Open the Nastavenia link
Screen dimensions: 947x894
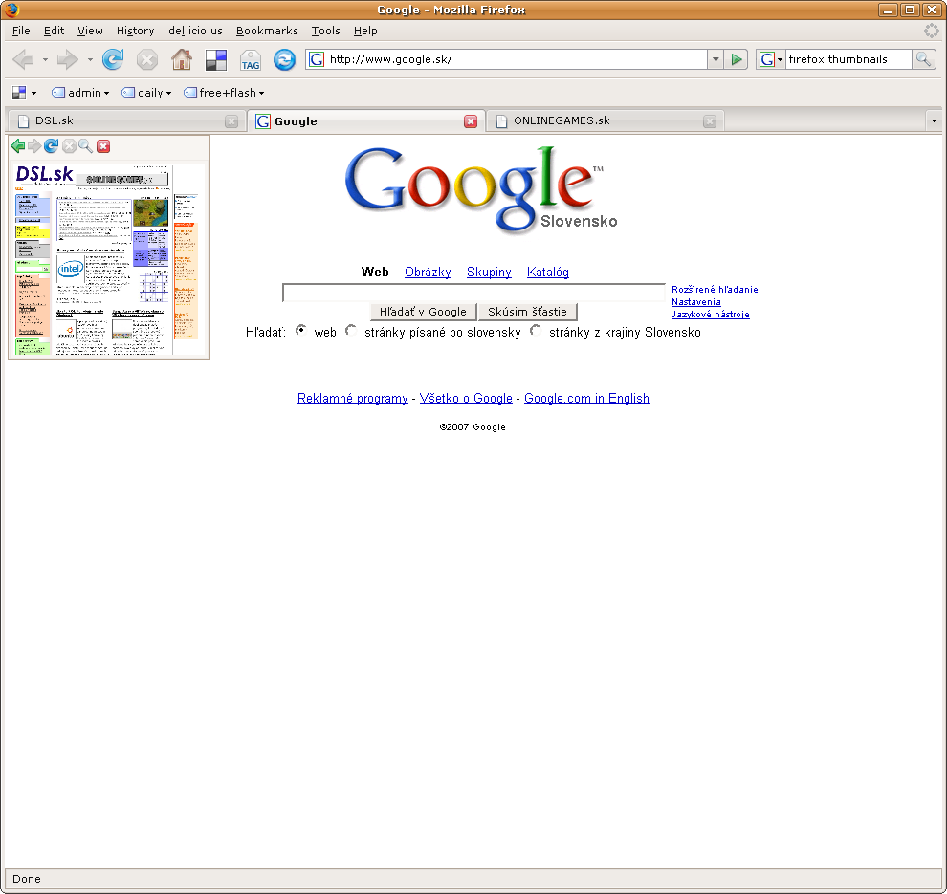click(695, 302)
